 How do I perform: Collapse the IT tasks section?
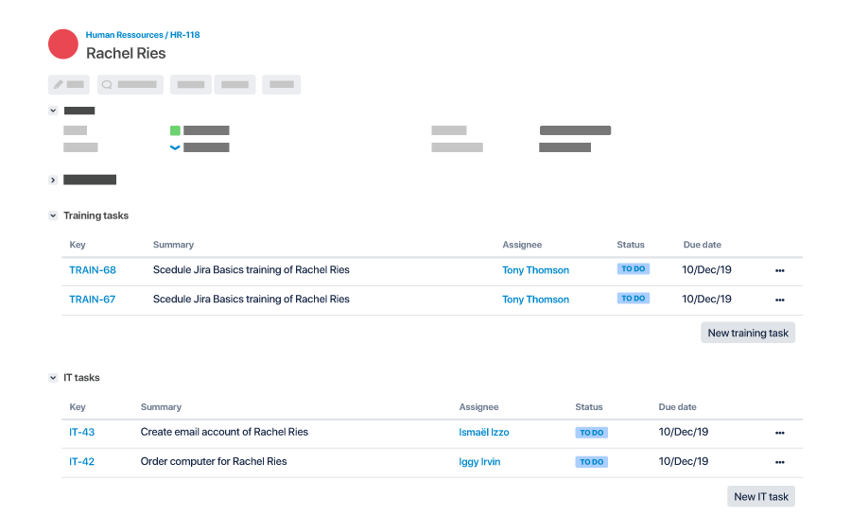tap(53, 378)
